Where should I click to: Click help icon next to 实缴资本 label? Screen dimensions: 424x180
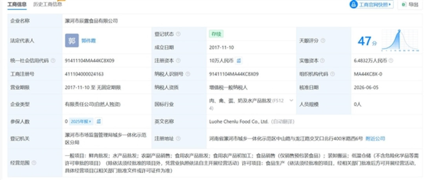pos(322,61)
